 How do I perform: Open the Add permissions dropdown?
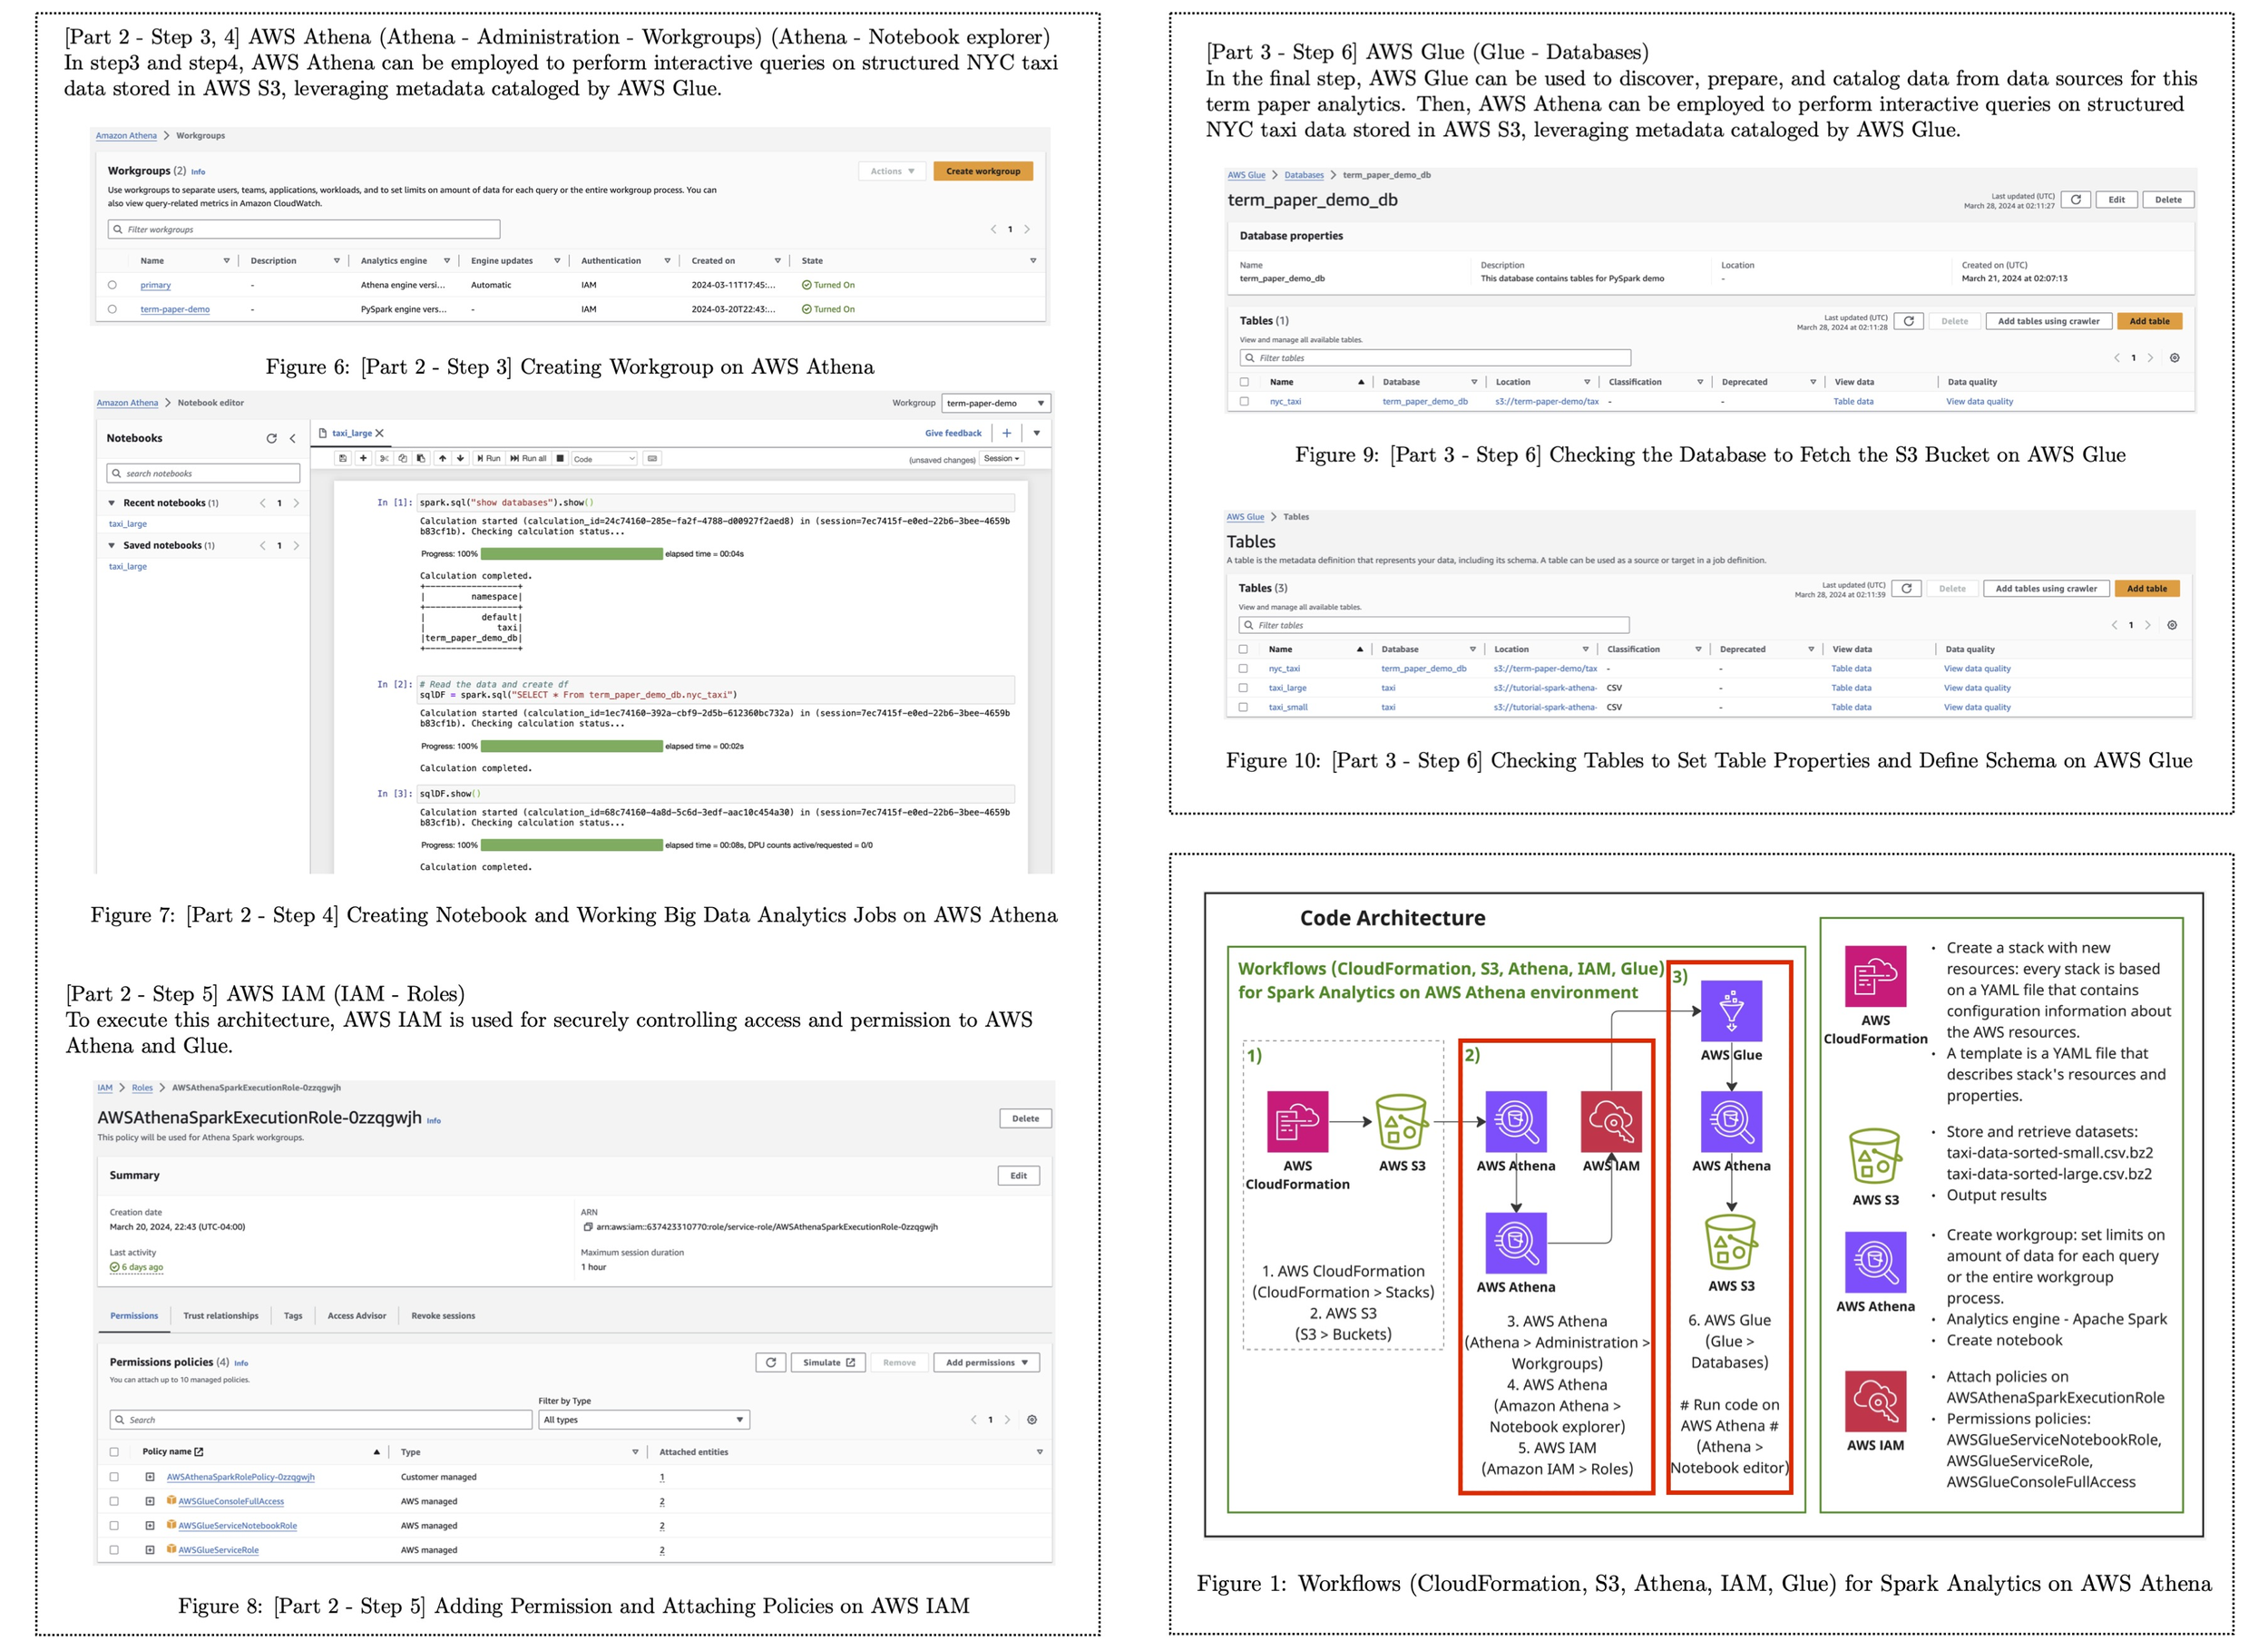(x=987, y=1362)
